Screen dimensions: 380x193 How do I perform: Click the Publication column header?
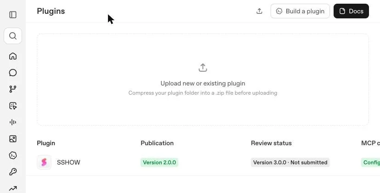click(x=157, y=143)
